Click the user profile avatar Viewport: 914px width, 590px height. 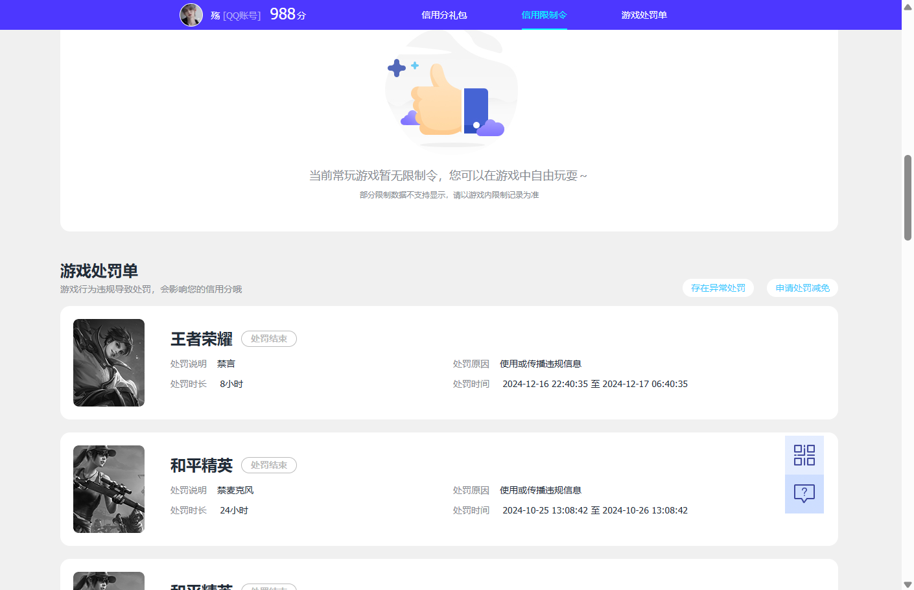click(191, 14)
